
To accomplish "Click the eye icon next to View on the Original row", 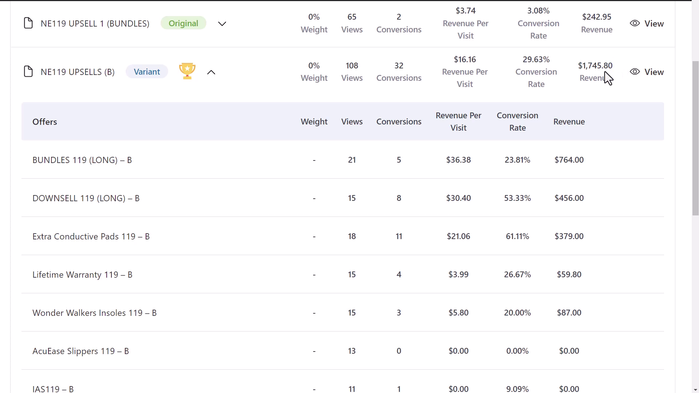I will tap(635, 23).
